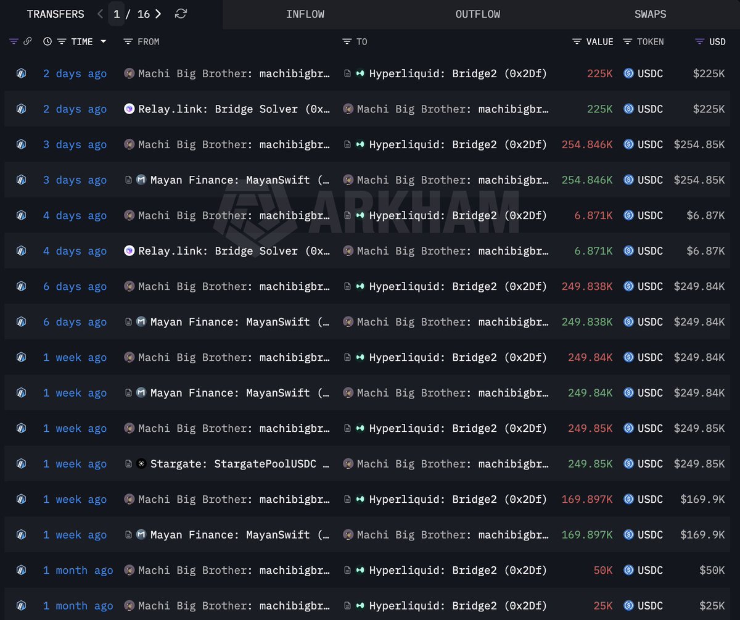Open '1 month ago' link on $25K row
This screenshot has width=740, height=620.
78,606
